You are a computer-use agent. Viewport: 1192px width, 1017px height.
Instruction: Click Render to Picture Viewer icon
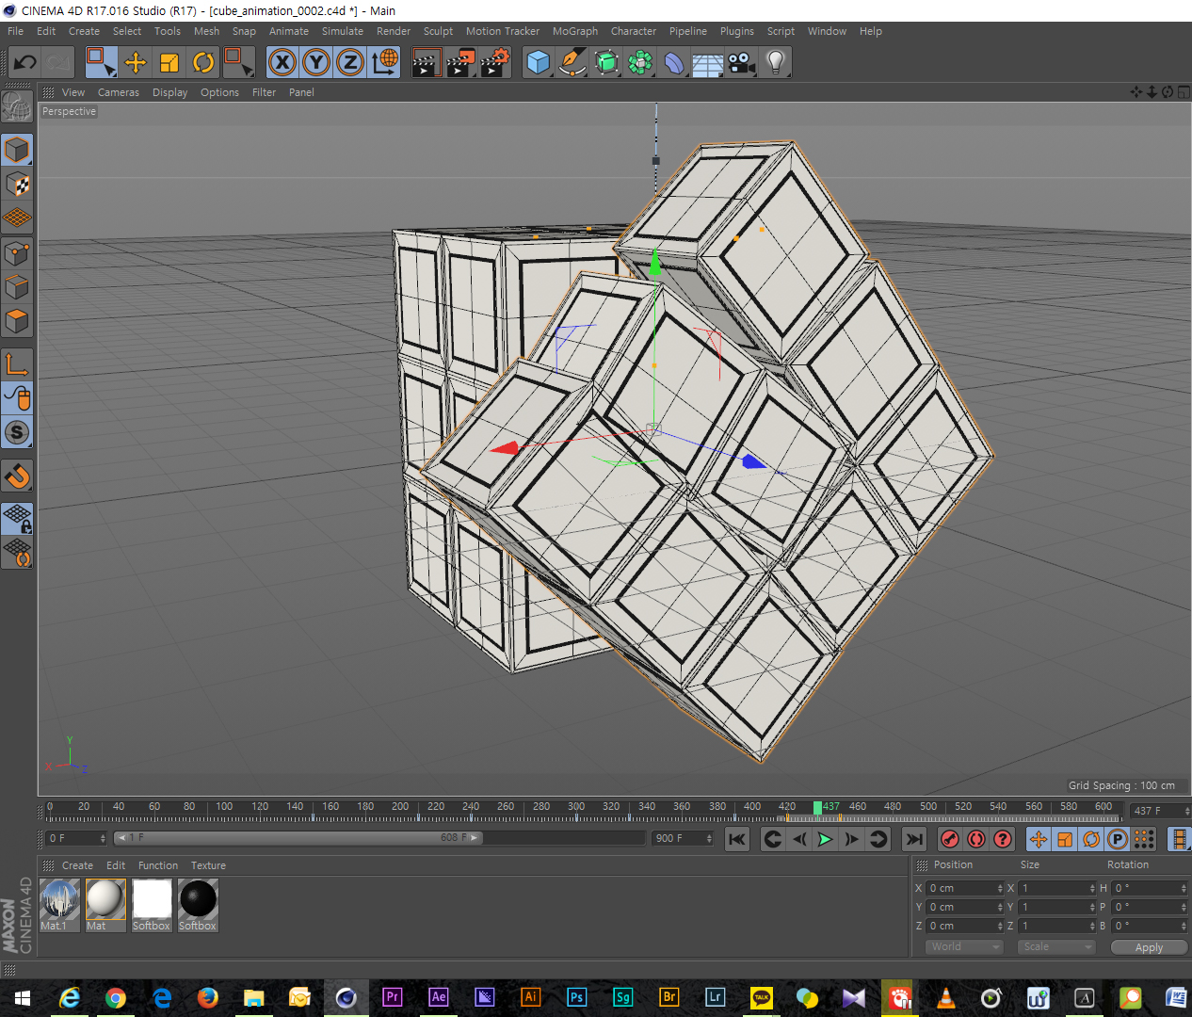[461, 63]
